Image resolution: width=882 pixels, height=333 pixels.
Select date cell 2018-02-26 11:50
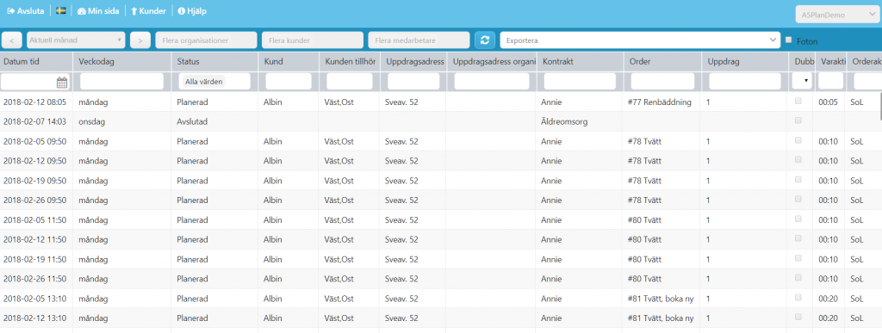(x=36, y=279)
